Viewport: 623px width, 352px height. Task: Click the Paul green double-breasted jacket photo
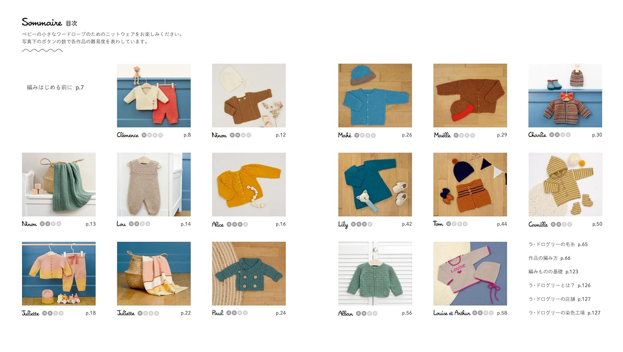(249, 274)
